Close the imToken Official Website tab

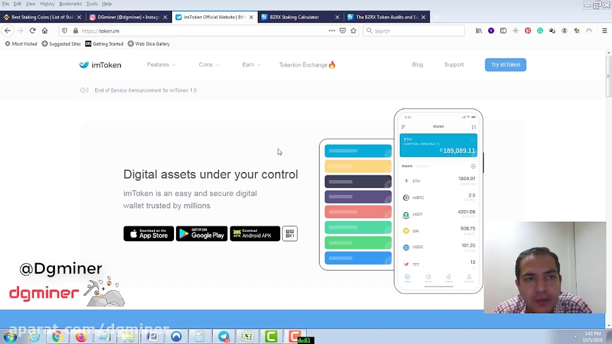click(252, 17)
